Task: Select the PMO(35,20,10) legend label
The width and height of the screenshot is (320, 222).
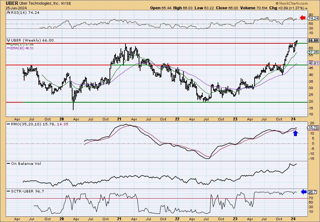Action: click(x=26, y=124)
